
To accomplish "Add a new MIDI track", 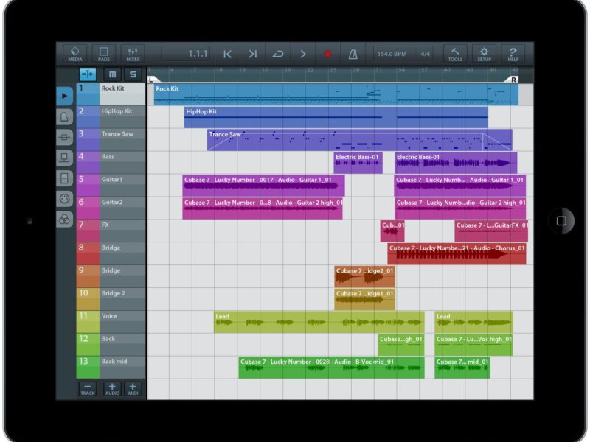I will point(133,389).
